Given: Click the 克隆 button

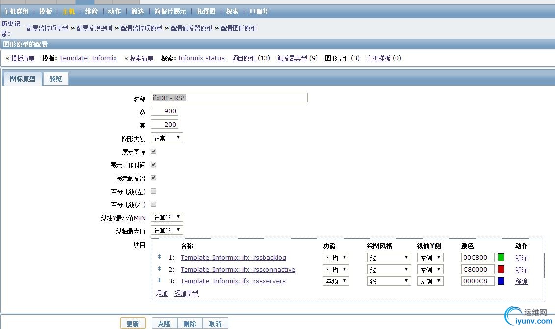Looking at the screenshot, I should (x=164, y=323).
